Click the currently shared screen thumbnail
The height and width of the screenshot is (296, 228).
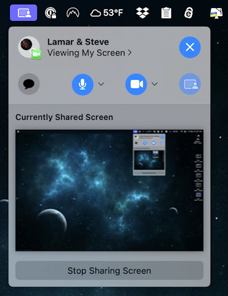(109, 190)
